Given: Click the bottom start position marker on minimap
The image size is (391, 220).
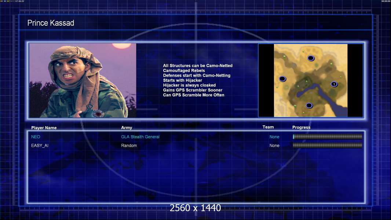Looking at the screenshot, I should (x=309, y=106).
